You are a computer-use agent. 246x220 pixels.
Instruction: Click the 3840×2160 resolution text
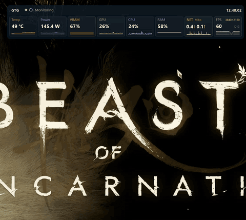click(232, 20)
